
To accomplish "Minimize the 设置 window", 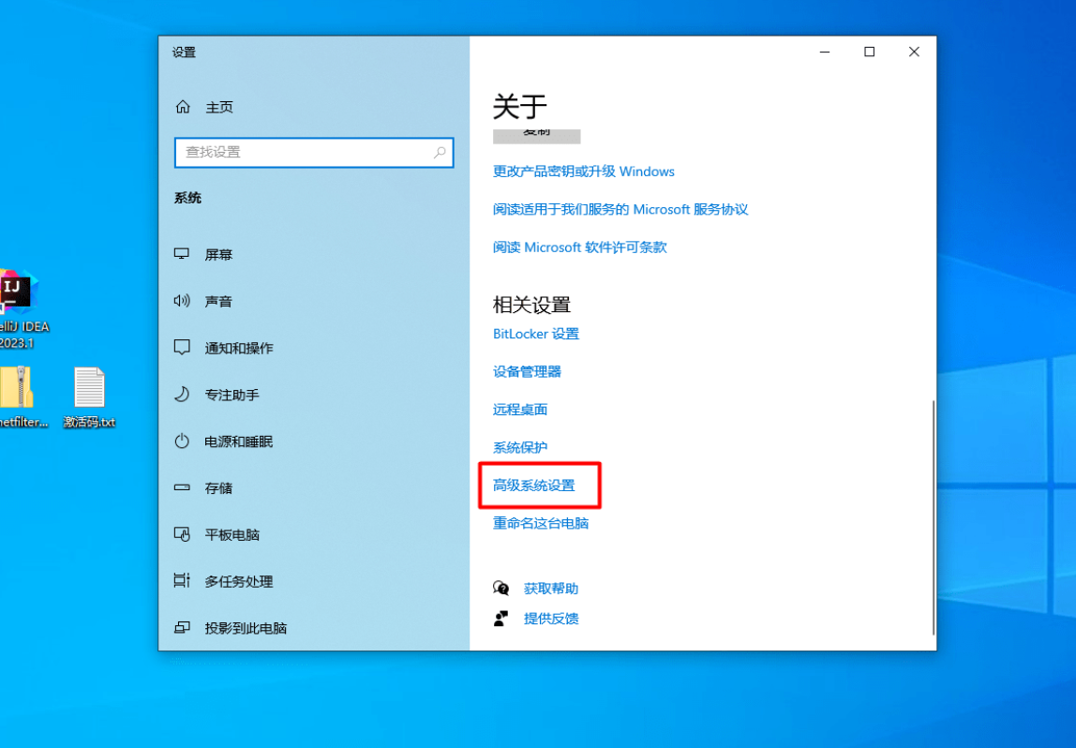I will pyautogui.click(x=825, y=52).
